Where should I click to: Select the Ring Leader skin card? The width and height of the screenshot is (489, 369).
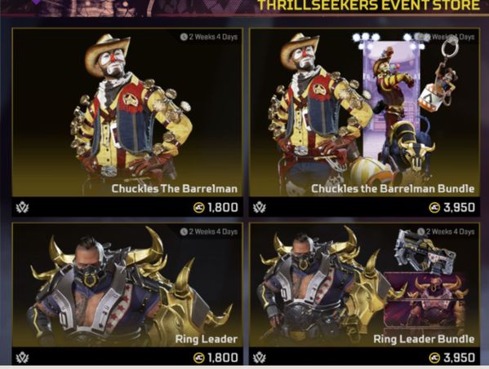pos(127,294)
